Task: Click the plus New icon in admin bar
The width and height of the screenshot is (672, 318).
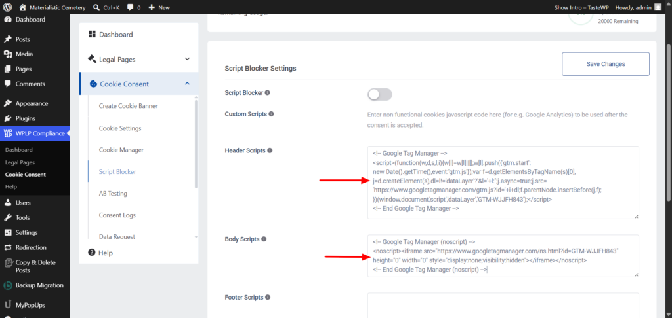Action: click(x=152, y=7)
